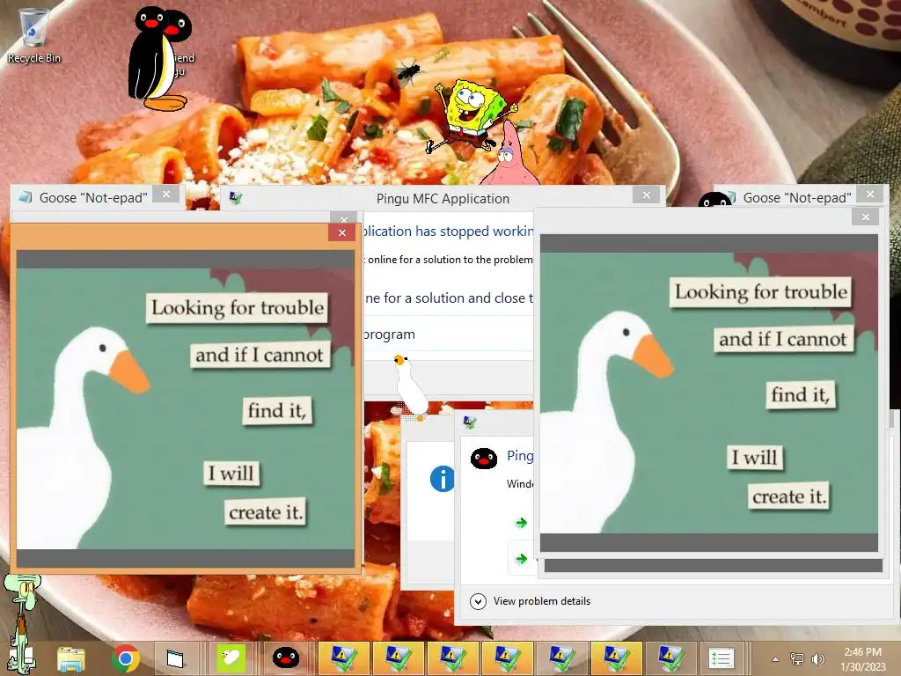The image size is (901, 676).
Task: Click the Pingu face icon in error dialog
Action: coord(484,458)
